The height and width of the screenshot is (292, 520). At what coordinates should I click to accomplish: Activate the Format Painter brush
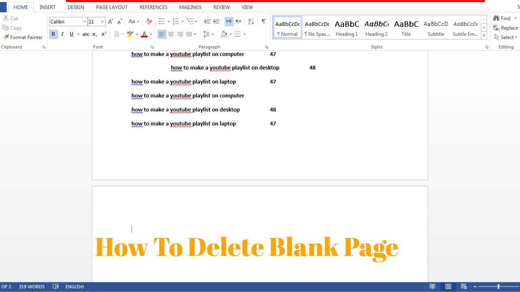coord(6,37)
